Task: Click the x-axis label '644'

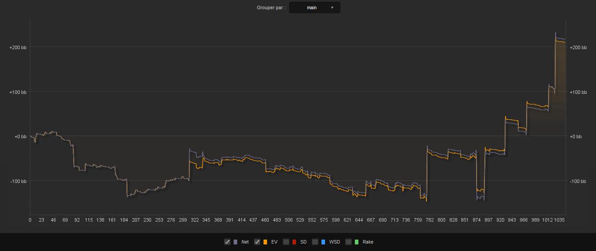Action: pyautogui.click(x=359, y=220)
